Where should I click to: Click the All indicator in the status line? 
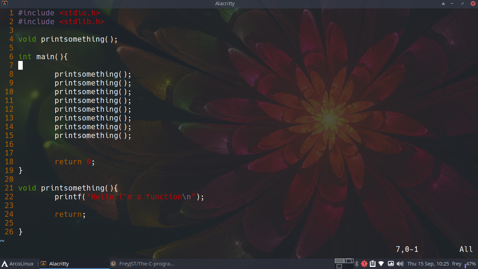pyautogui.click(x=466, y=249)
